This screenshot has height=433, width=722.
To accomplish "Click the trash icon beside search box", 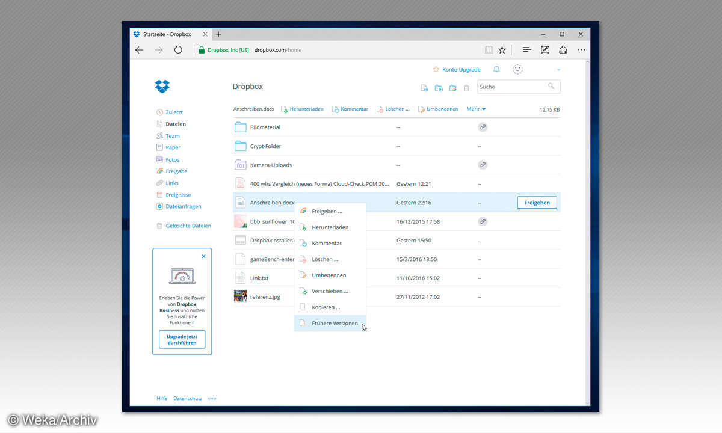I will click(466, 88).
